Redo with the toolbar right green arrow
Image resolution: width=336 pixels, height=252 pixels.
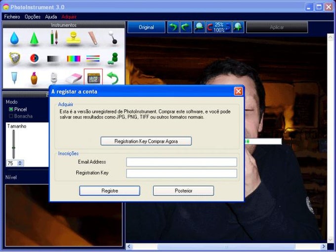(x=186, y=27)
